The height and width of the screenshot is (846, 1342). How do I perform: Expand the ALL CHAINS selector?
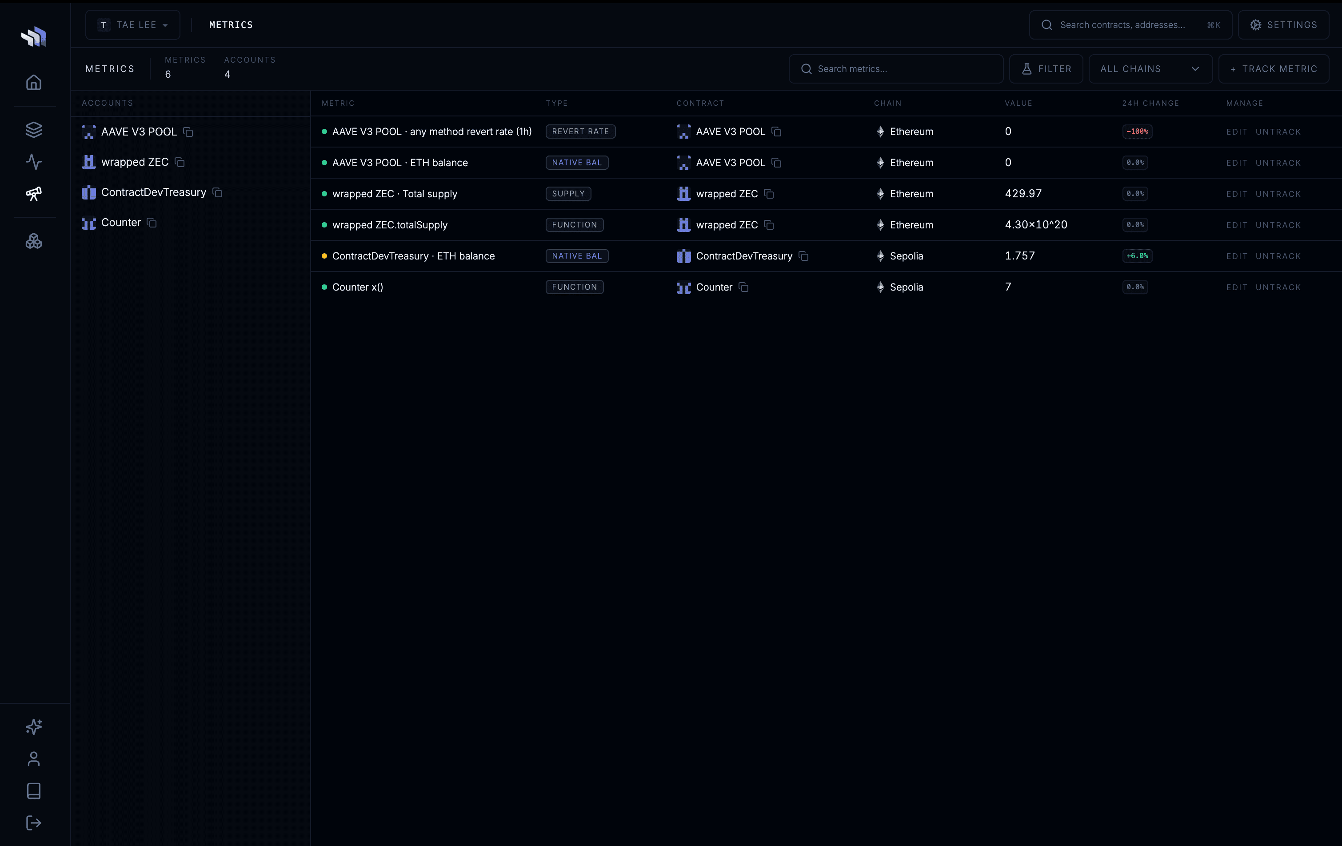[x=1150, y=68]
